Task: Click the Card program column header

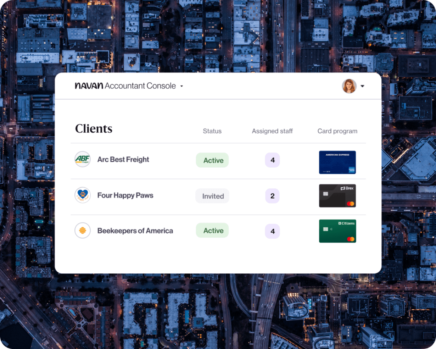Action: [337, 131]
